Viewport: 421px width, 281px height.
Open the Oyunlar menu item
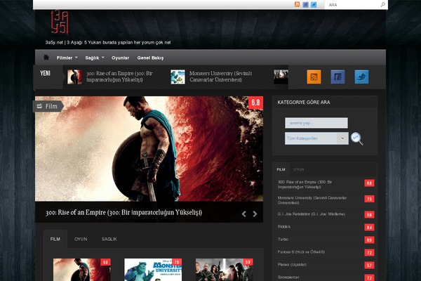pyautogui.click(x=120, y=58)
